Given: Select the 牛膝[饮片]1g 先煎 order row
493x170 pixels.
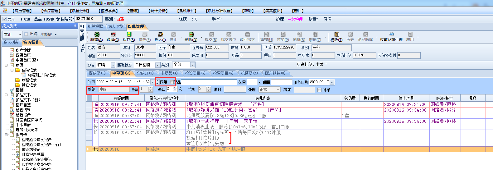Looking at the screenshot, I should [x=289, y=149].
